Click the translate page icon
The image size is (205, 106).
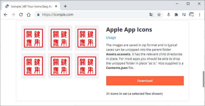[x=151, y=14]
